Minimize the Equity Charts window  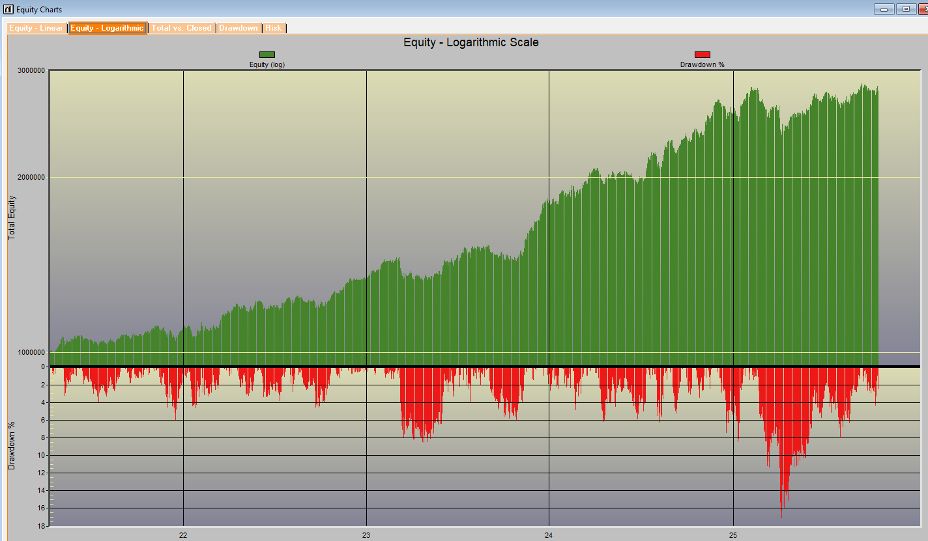(x=884, y=9)
